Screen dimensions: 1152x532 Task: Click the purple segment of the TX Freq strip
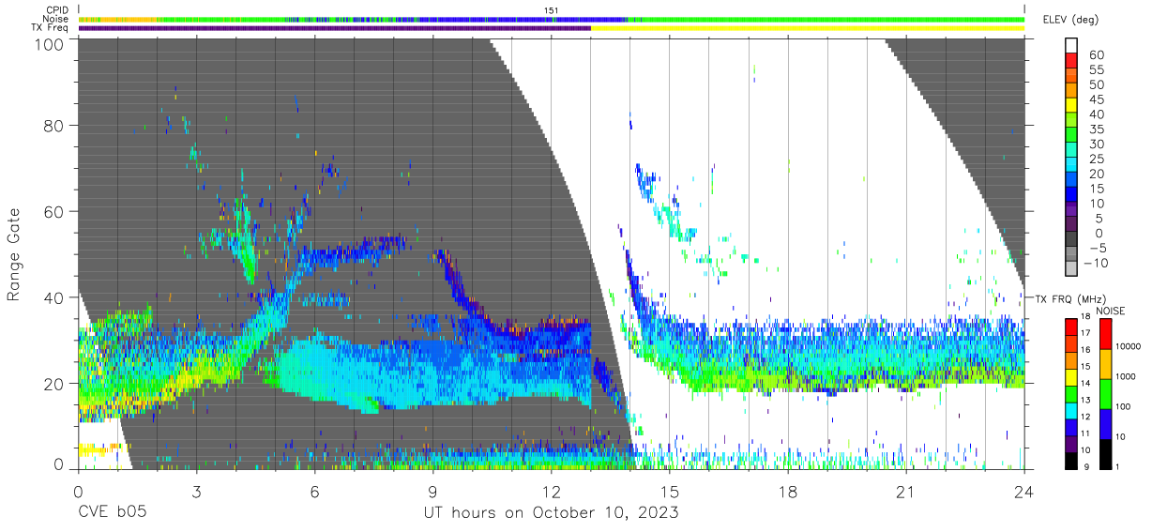tap(335, 28)
